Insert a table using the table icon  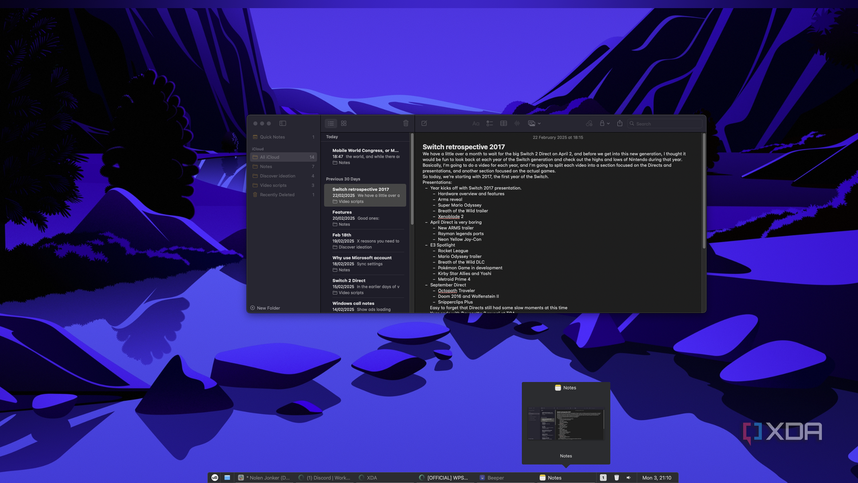click(x=503, y=123)
